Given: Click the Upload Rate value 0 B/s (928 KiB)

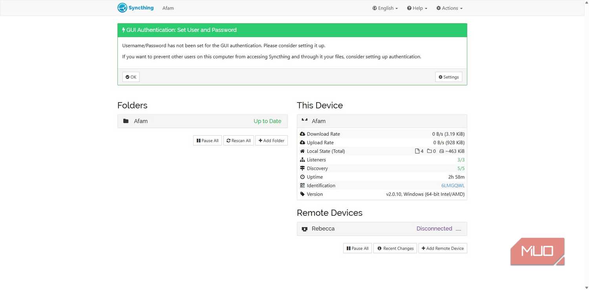Looking at the screenshot, I should click(449, 143).
